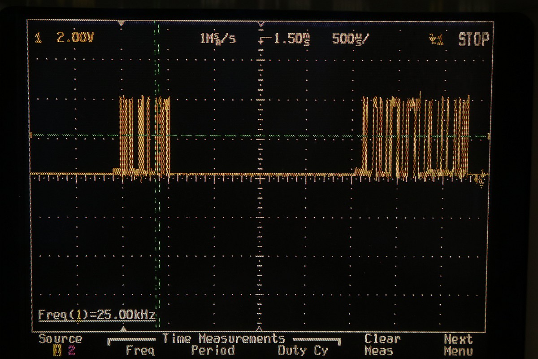This screenshot has width=538, height=359.
Task: Toggle the Source softkey label
Action: click(61, 339)
